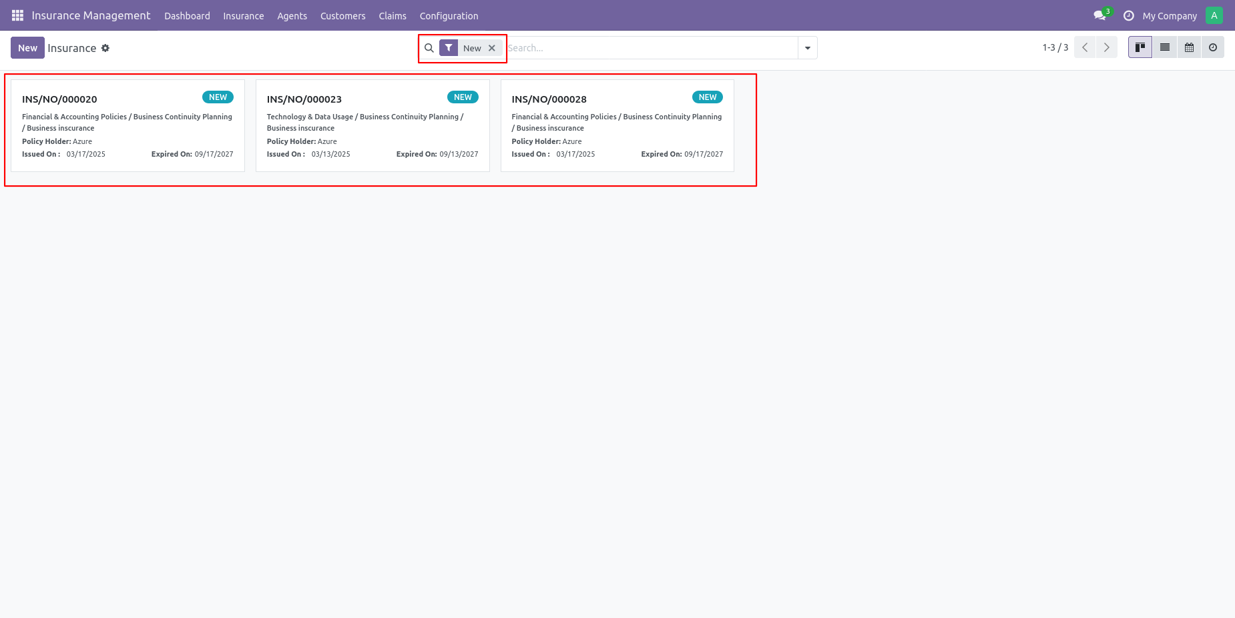Open the activities clock icon
The height and width of the screenshot is (618, 1235).
[x=1129, y=15]
